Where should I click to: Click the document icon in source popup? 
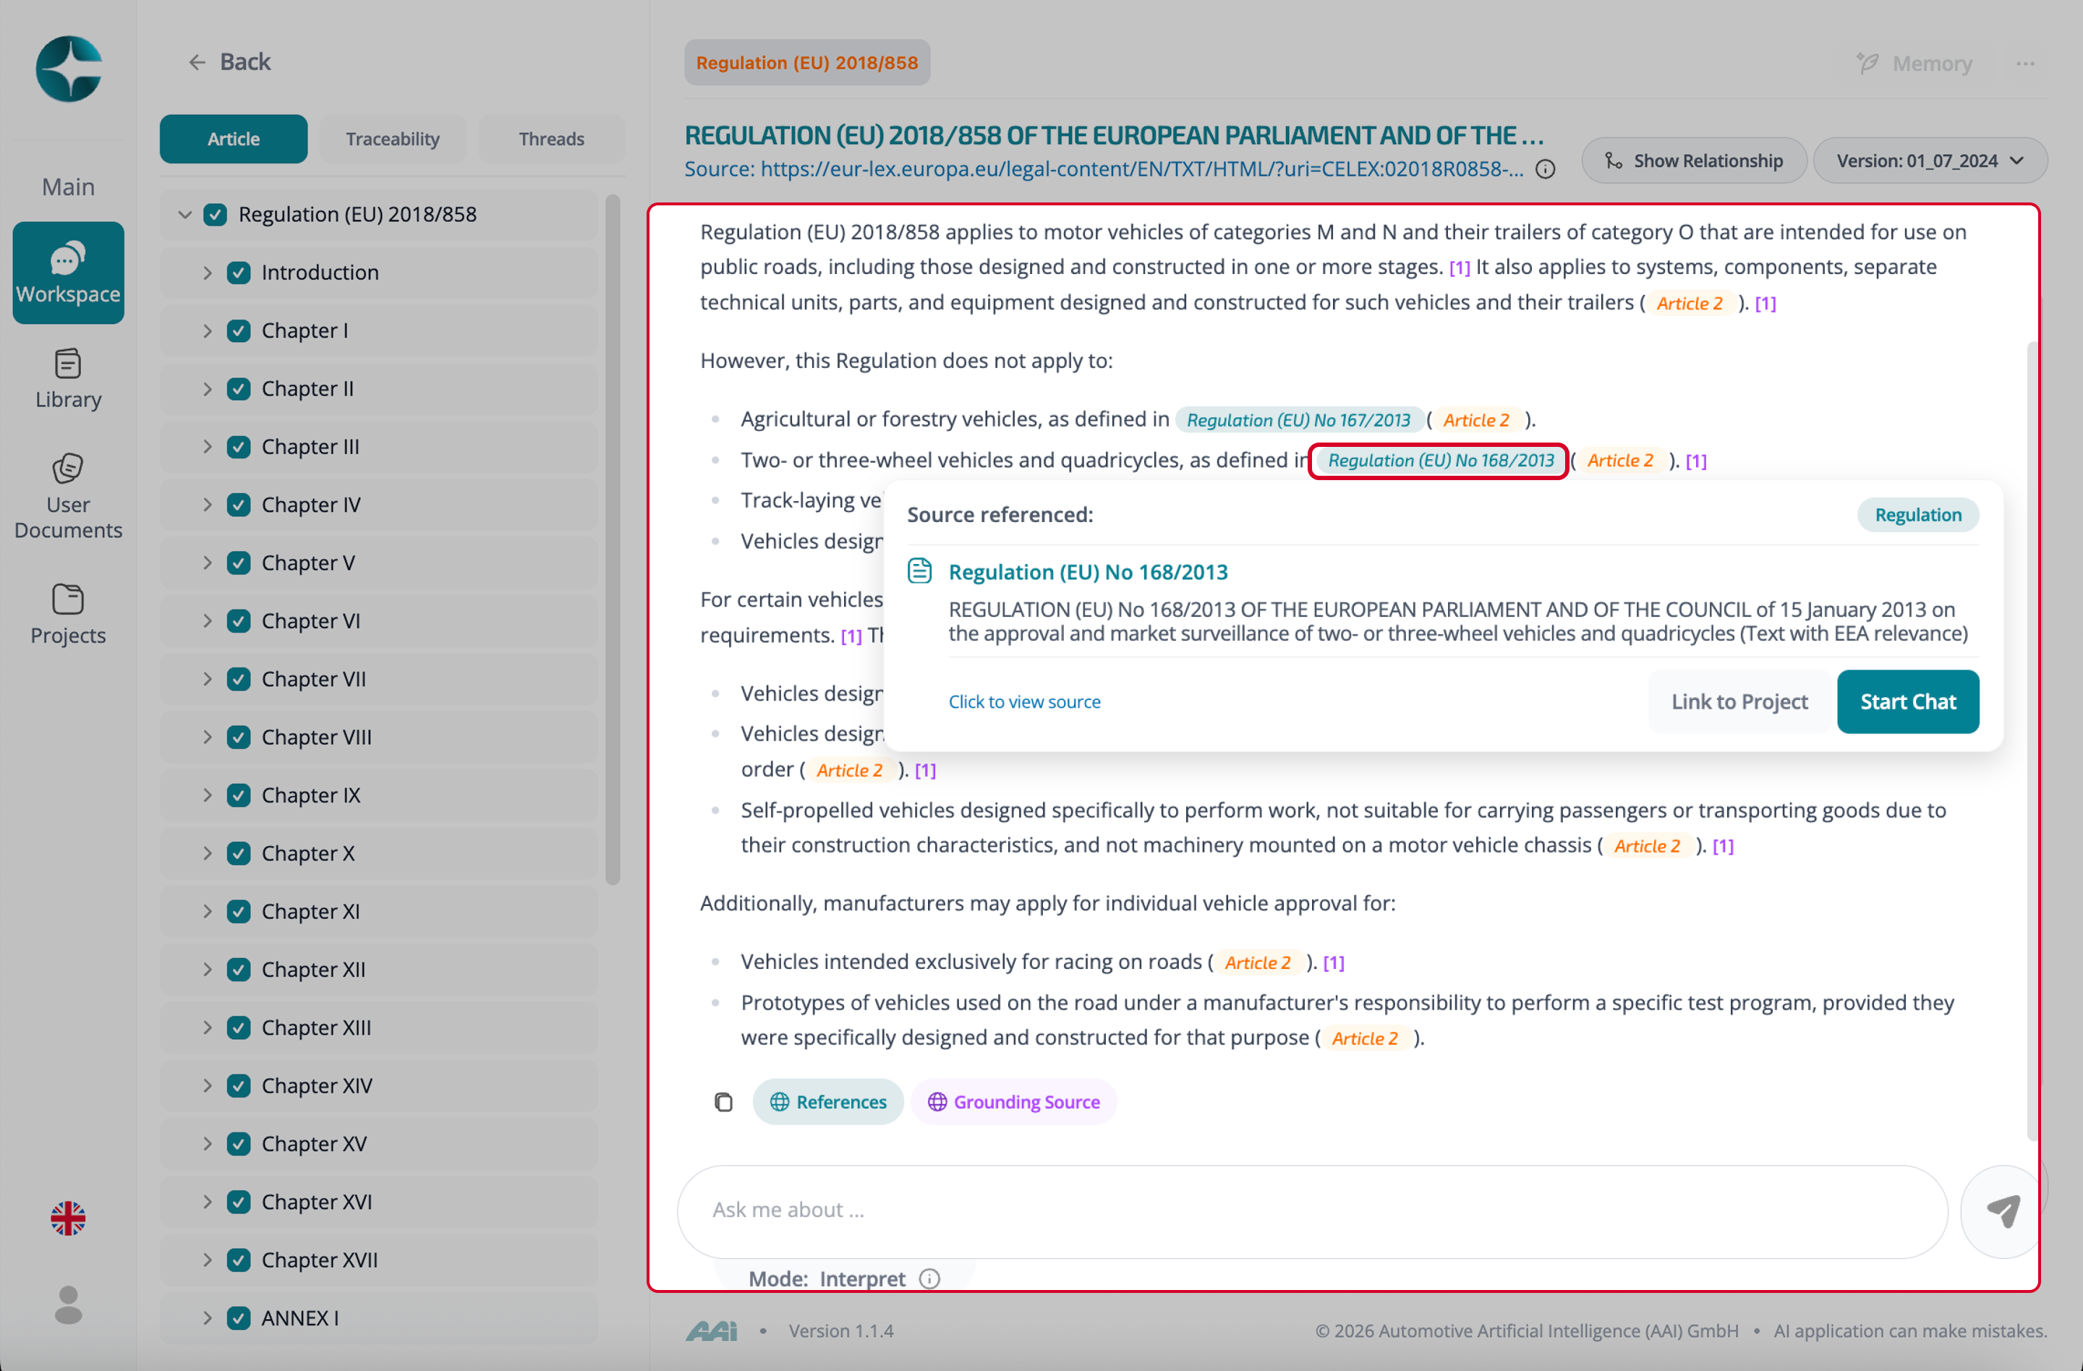pyautogui.click(x=919, y=571)
